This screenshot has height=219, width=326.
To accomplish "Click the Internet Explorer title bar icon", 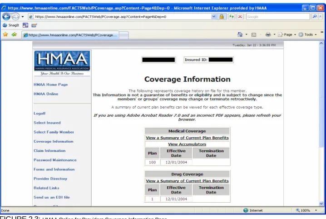I will point(4,8).
